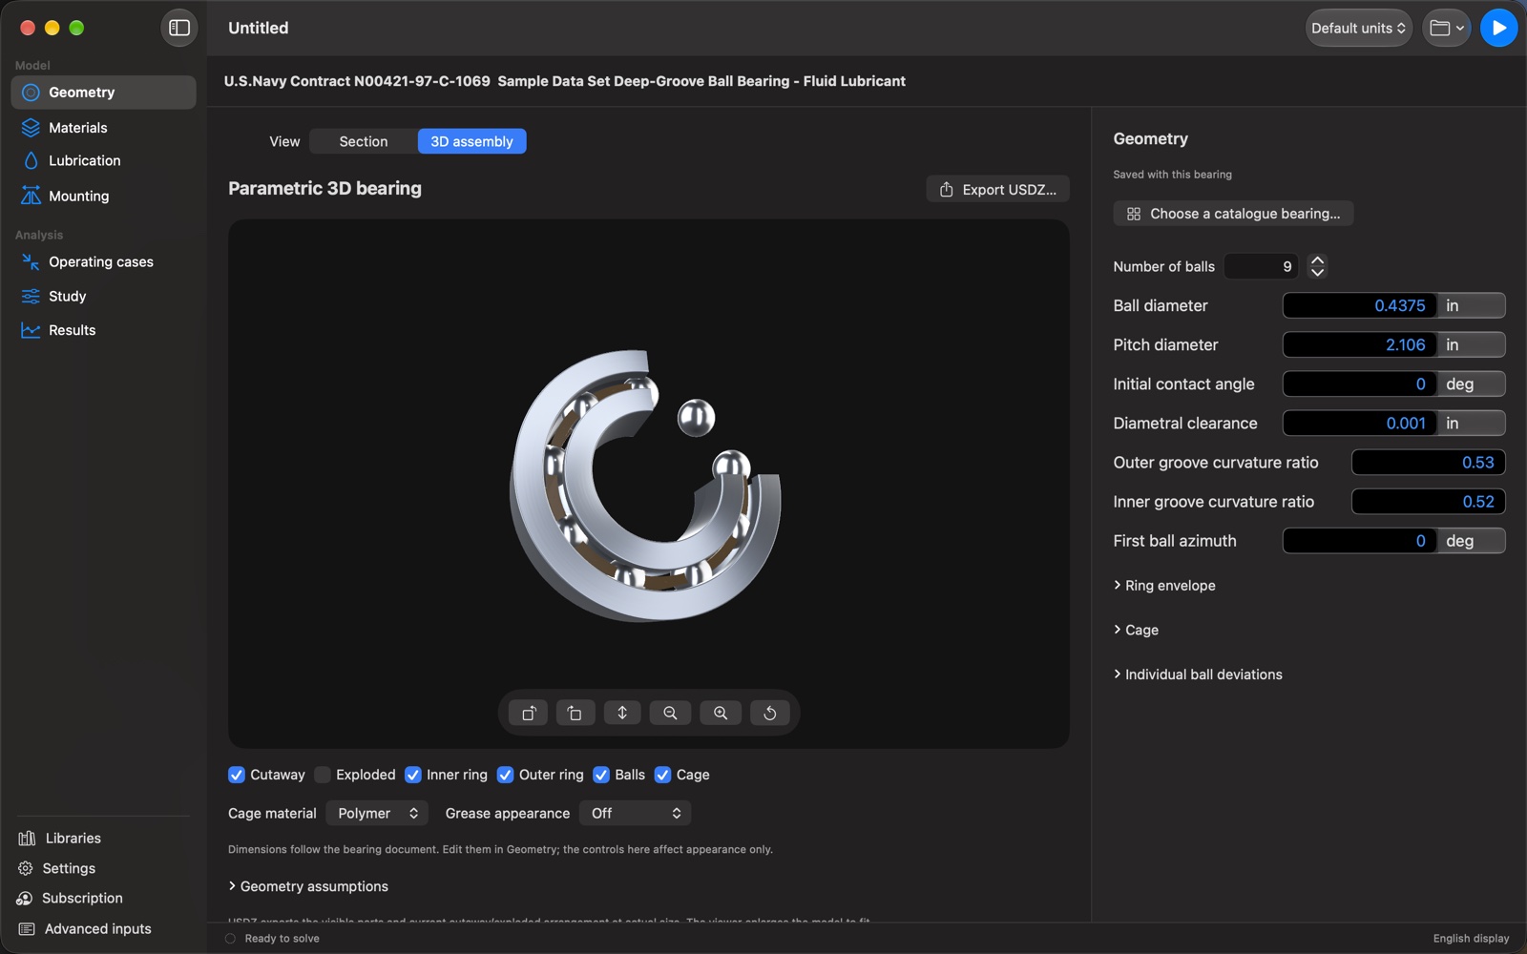Open the Results section
This screenshot has width=1527, height=954.
pos(103,330)
